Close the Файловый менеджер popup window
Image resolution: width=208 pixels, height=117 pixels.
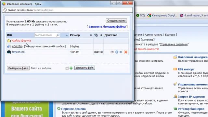click(x=127, y=3)
